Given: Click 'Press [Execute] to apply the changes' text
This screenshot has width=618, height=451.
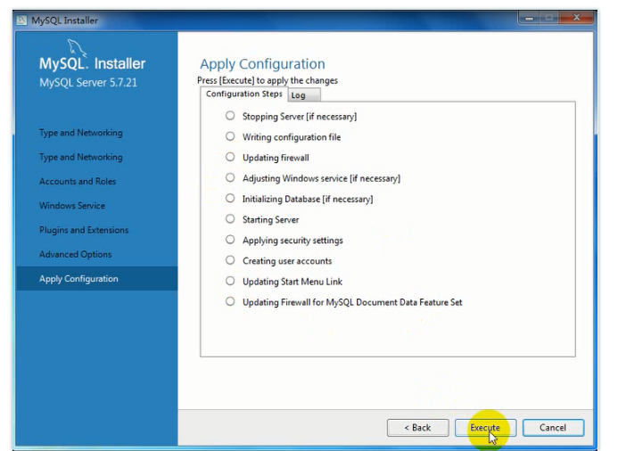Looking at the screenshot, I should pyautogui.click(x=268, y=80).
